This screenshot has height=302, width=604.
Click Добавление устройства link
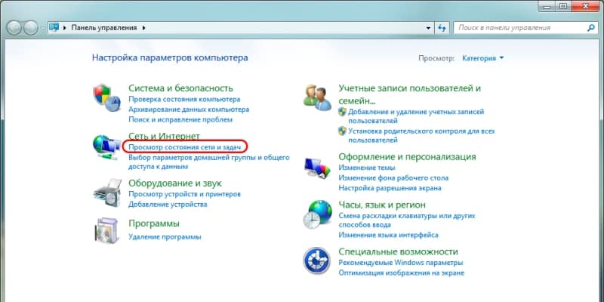[168, 205]
